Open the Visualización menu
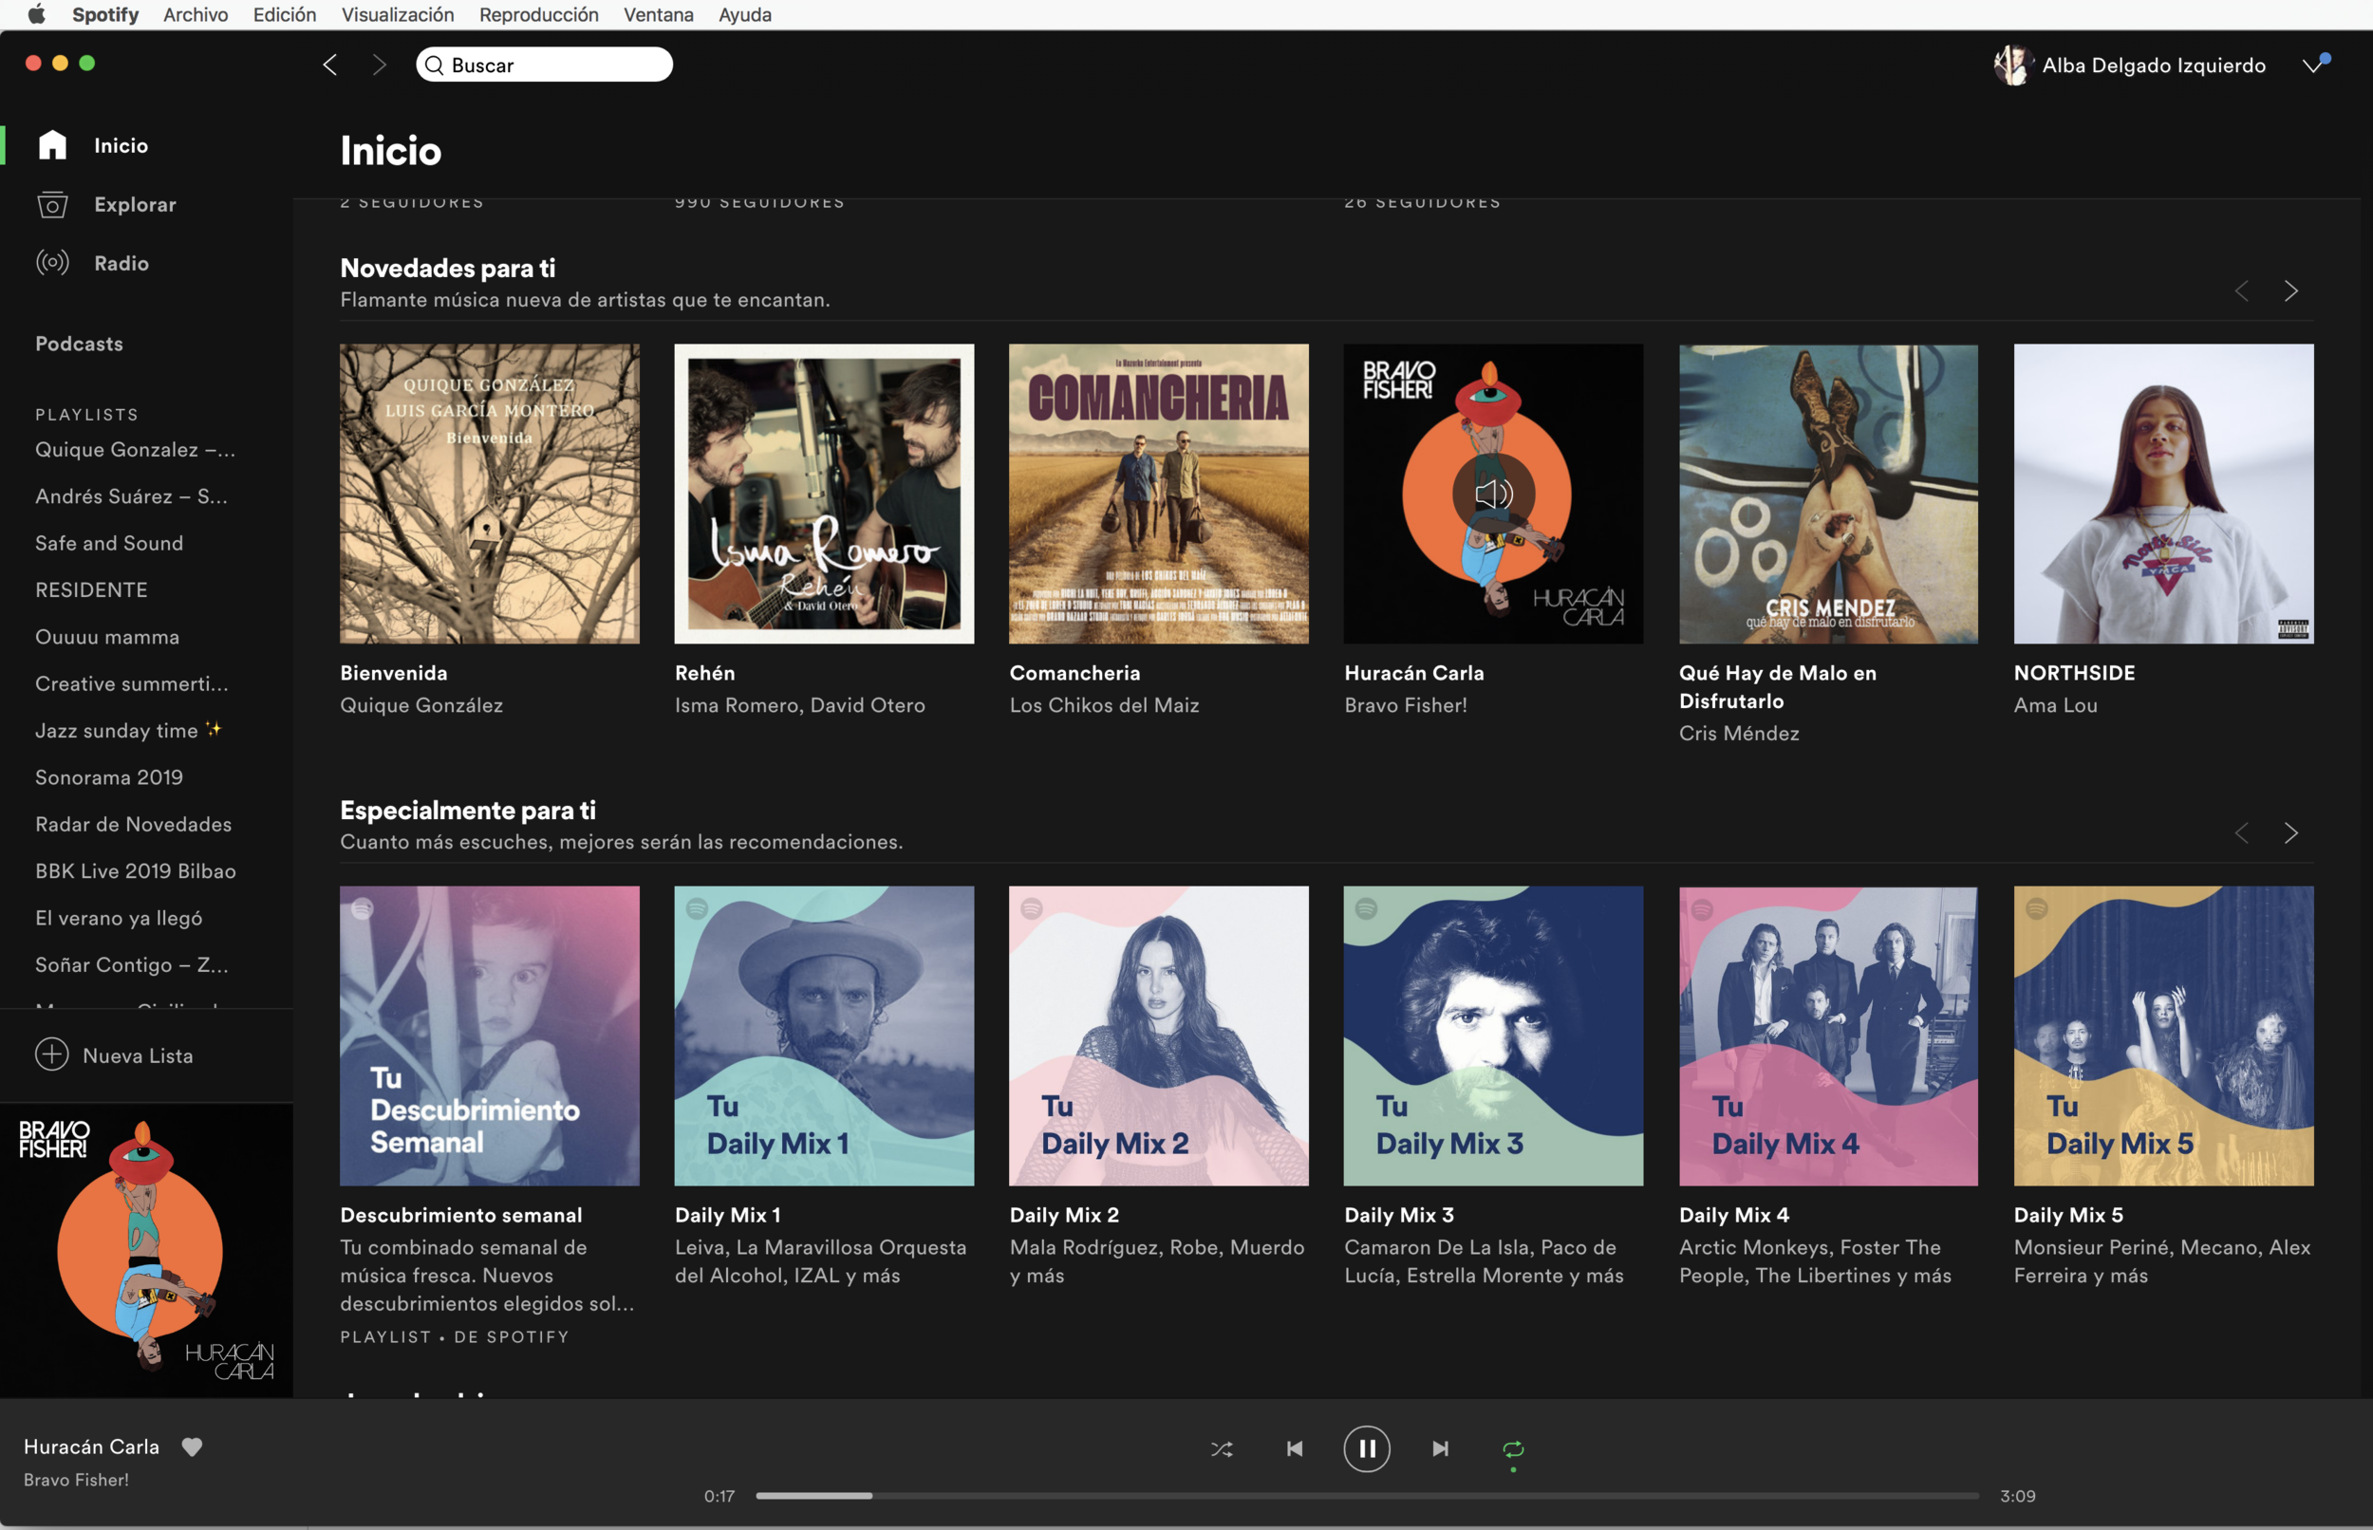 pos(398,14)
